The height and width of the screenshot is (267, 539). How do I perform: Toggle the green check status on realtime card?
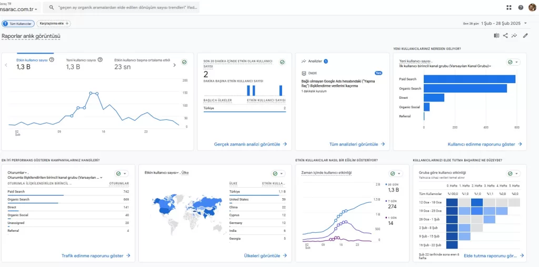(282, 62)
